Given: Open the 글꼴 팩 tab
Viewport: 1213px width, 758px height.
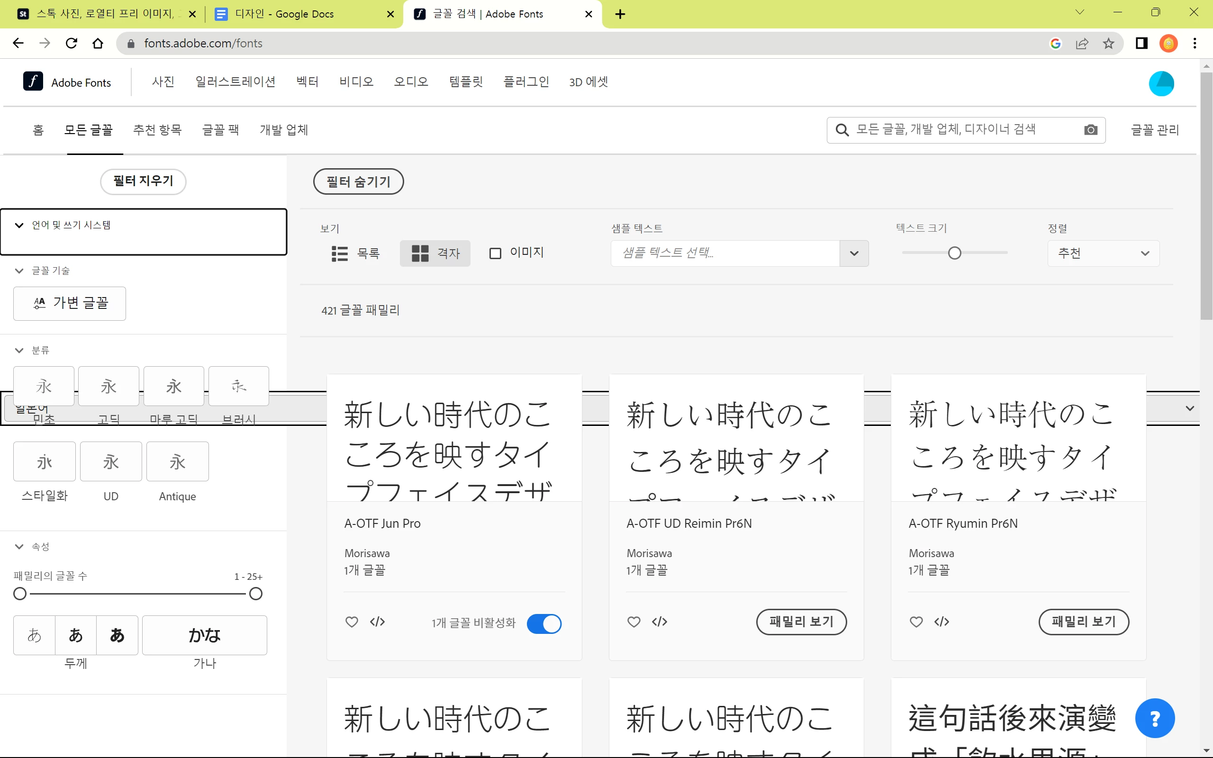Looking at the screenshot, I should [220, 130].
